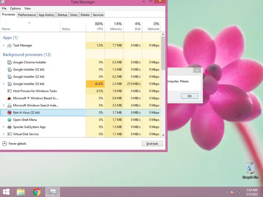Sort processes by Disk column header
The width and height of the screenshot is (263, 197).
tap(133, 26)
